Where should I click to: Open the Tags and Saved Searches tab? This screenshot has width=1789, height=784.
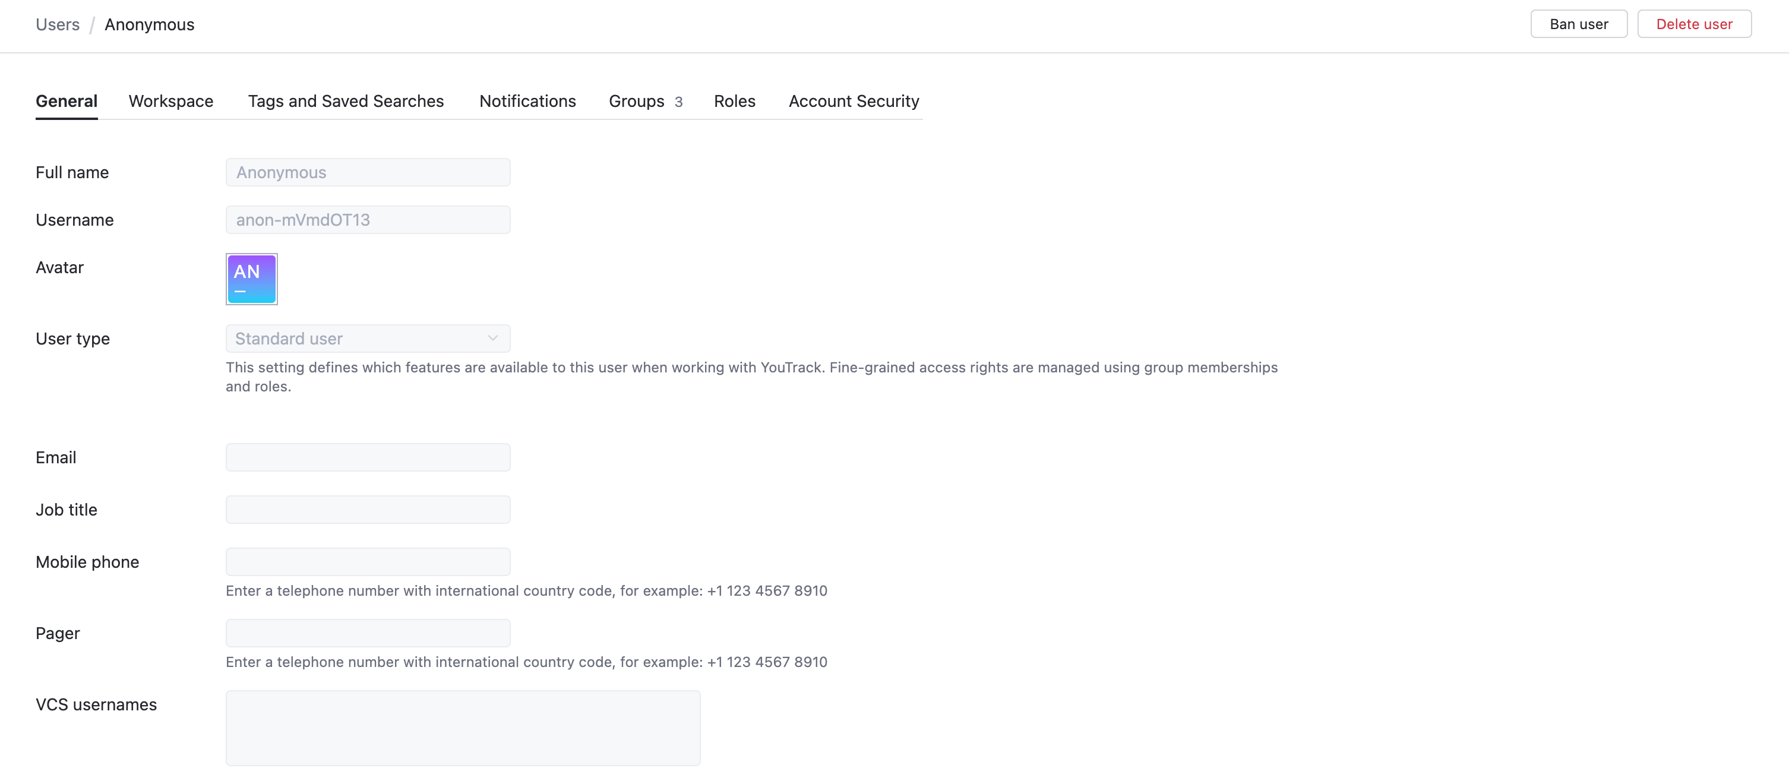[345, 101]
